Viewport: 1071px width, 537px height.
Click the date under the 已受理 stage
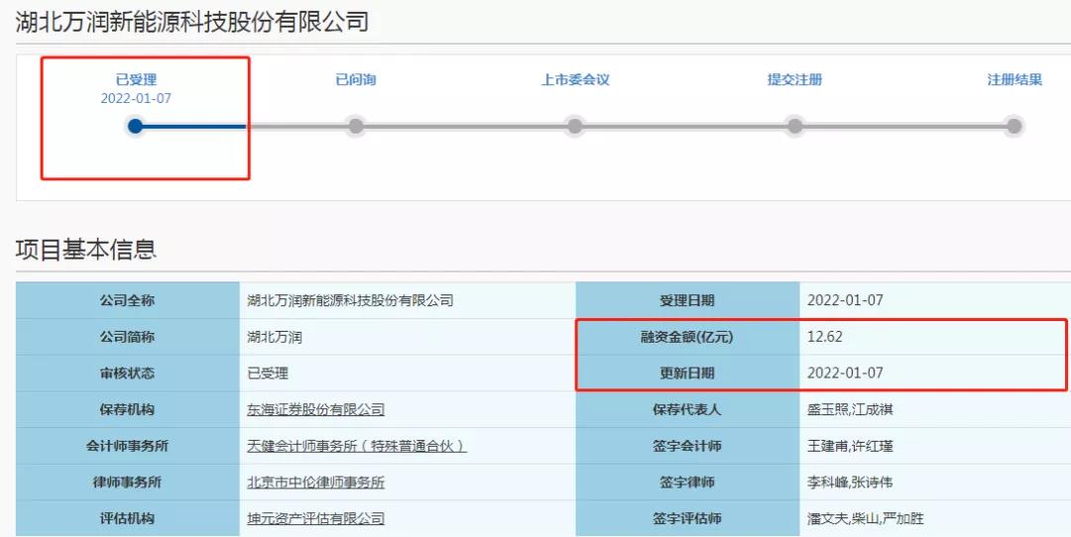[x=136, y=98]
